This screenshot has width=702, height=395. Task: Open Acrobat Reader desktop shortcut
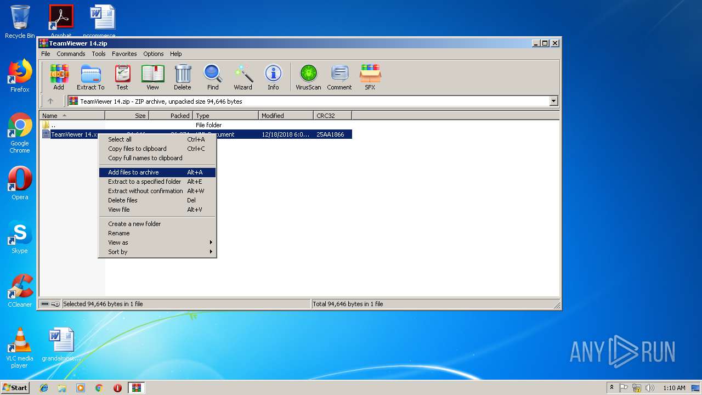pos(61,20)
